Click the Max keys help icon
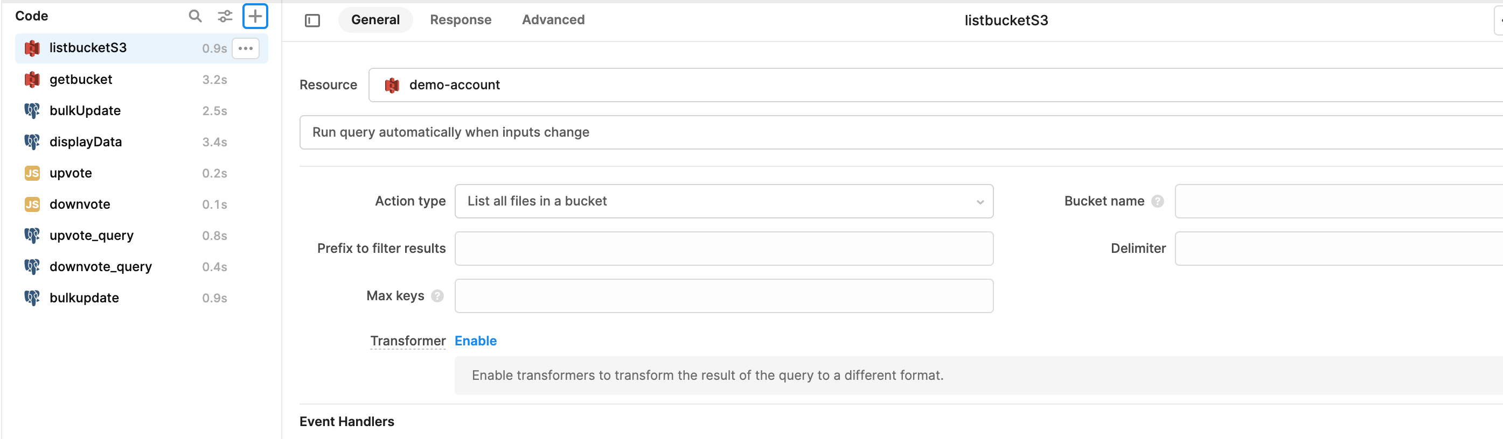Viewport: 1503px width, 439px height. [437, 296]
